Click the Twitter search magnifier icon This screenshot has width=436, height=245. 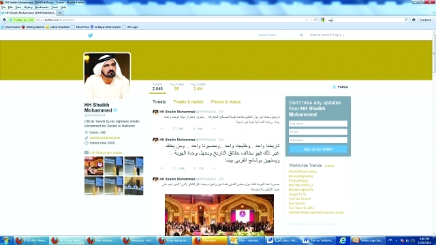[x=301, y=35]
